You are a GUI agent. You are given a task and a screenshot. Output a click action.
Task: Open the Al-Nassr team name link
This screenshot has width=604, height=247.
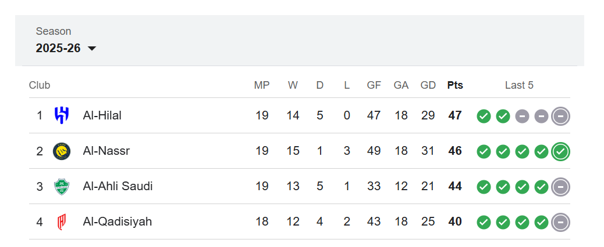click(106, 151)
